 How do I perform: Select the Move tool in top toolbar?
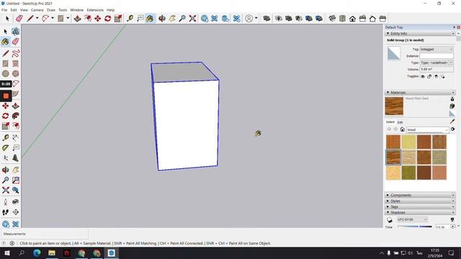[98, 19]
